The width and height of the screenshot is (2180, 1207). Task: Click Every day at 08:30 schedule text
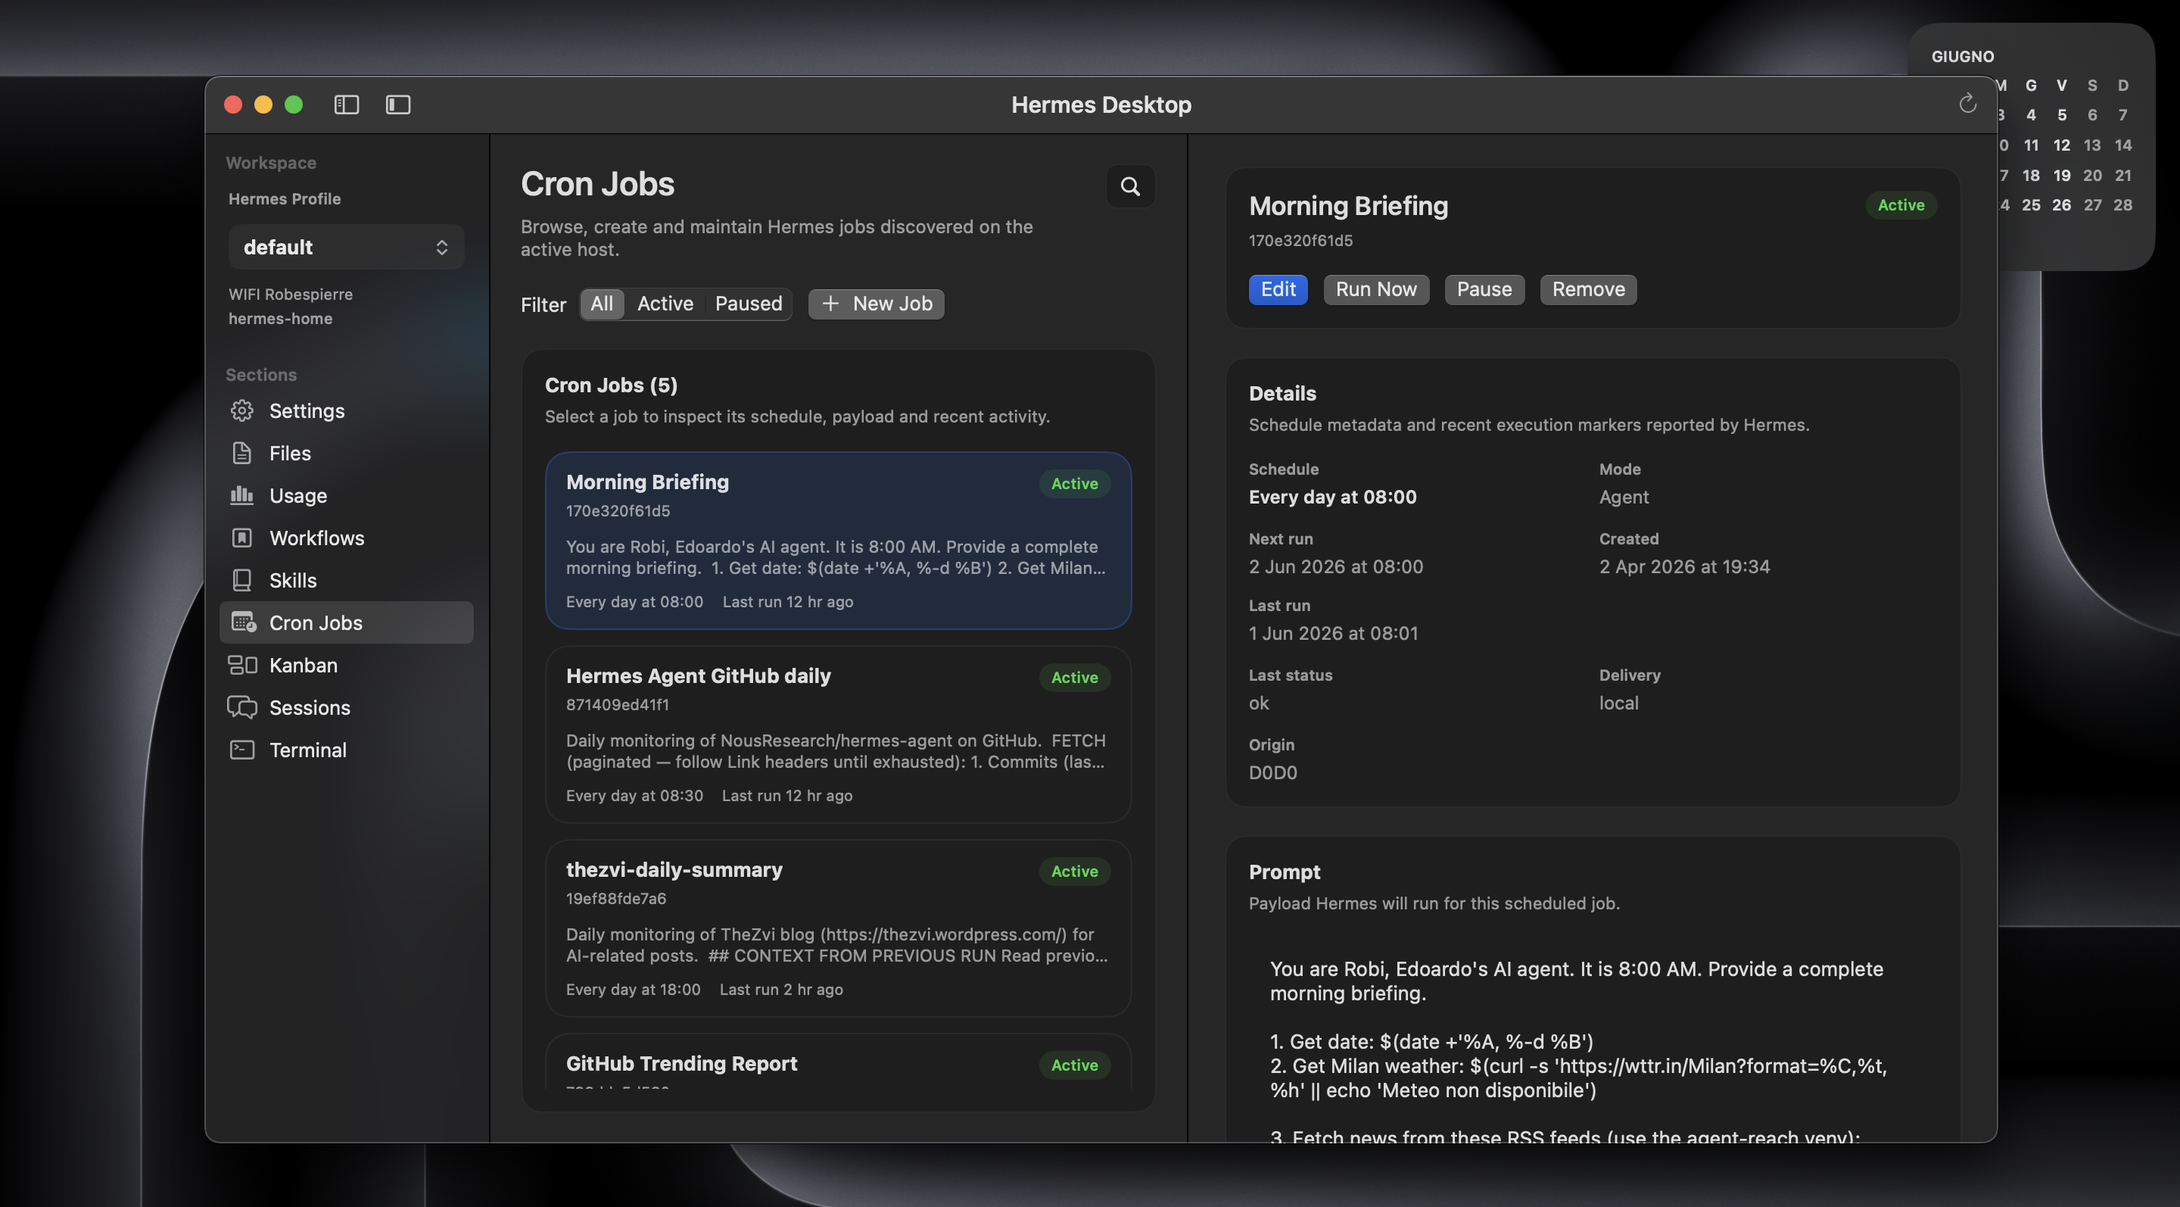tap(635, 796)
